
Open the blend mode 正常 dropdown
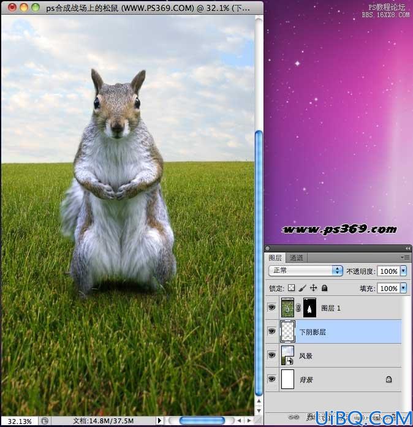305,271
